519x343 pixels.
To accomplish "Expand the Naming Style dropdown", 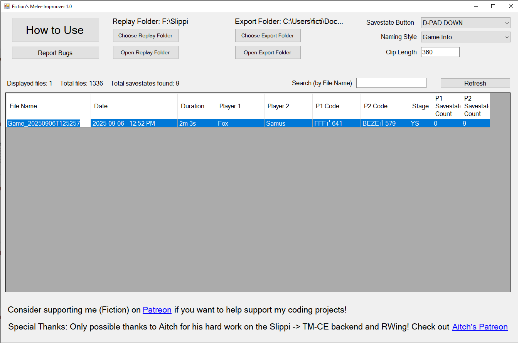I will point(465,37).
